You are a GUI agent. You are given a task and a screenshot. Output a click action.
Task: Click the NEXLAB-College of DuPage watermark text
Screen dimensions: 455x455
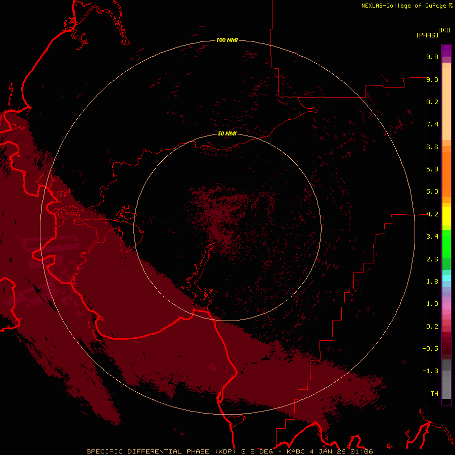[405, 6]
